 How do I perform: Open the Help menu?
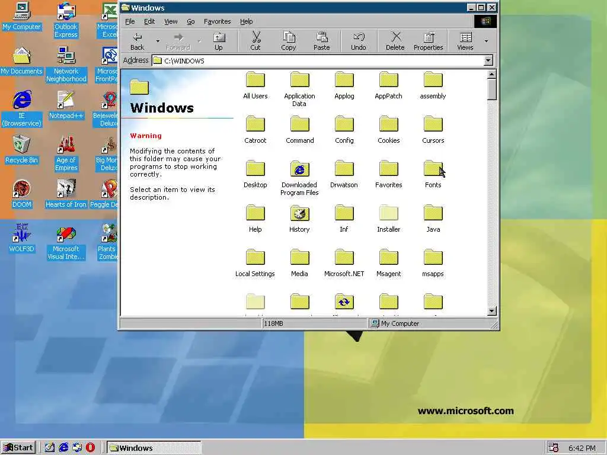click(246, 22)
